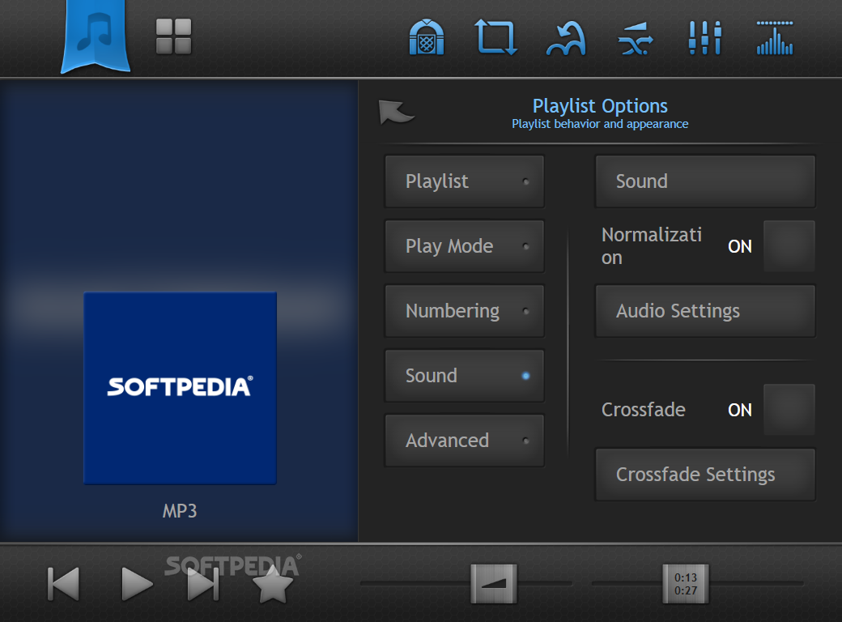This screenshot has width=842, height=622.
Task: Select the Numbering category
Action: pos(465,311)
